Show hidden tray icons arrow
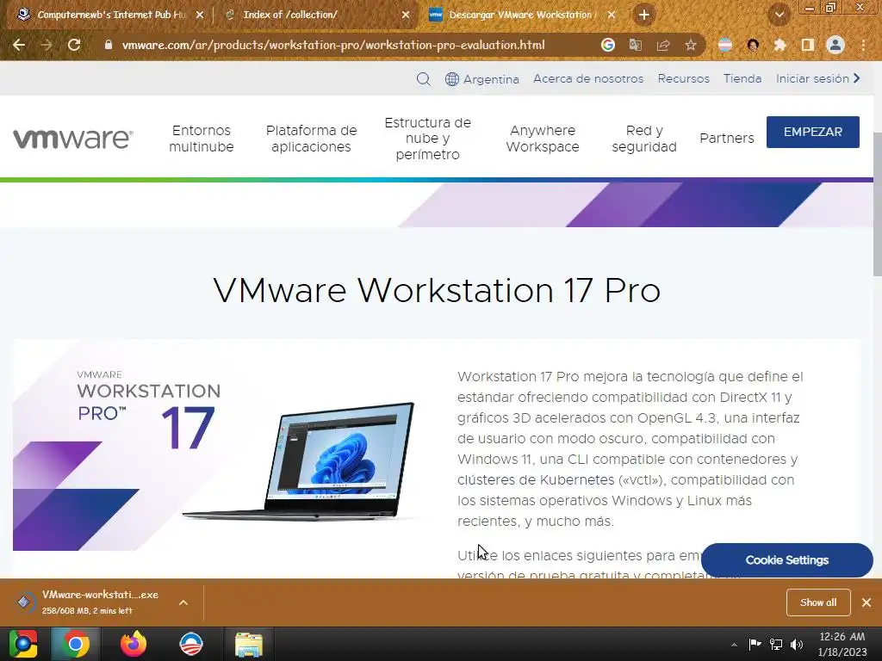The height and width of the screenshot is (661, 882). pyautogui.click(x=734, y=645)
